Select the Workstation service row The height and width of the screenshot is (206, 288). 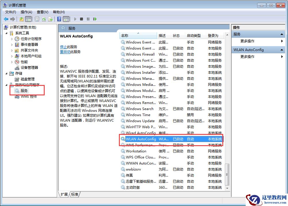pos(137,151)
